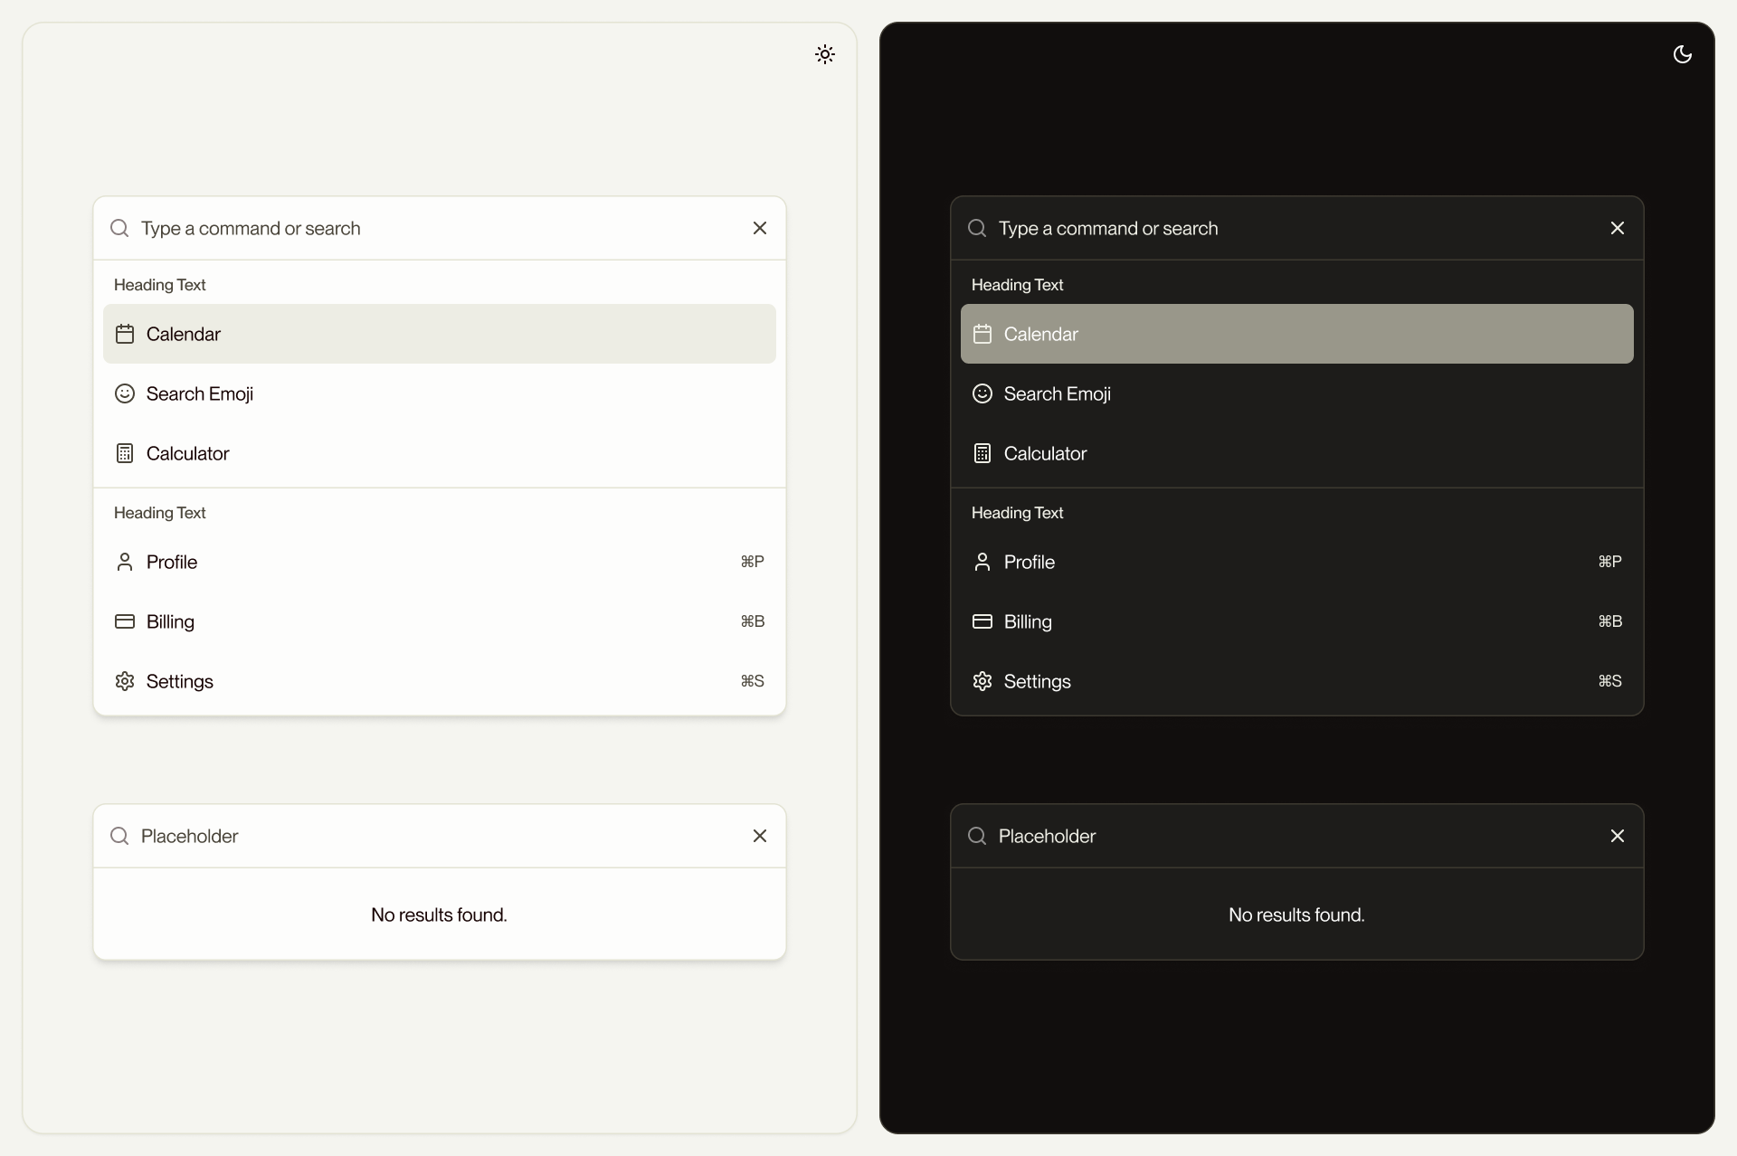Choose Search Emoji text in light palette
The image size is (1737, 1156).
(x=200, y=394)
